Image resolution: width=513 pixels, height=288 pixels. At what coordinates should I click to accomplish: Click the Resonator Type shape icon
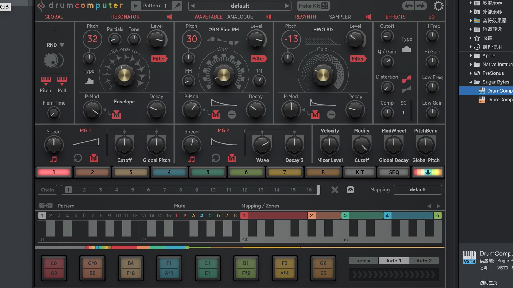tap(89, 81)
